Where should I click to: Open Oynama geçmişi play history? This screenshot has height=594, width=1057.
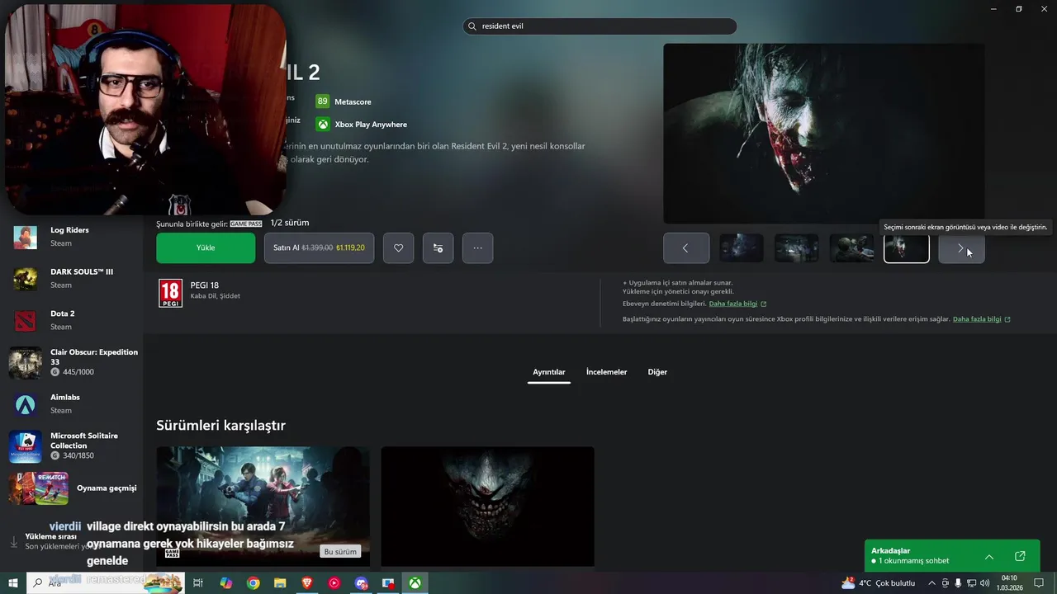[72, 488]
